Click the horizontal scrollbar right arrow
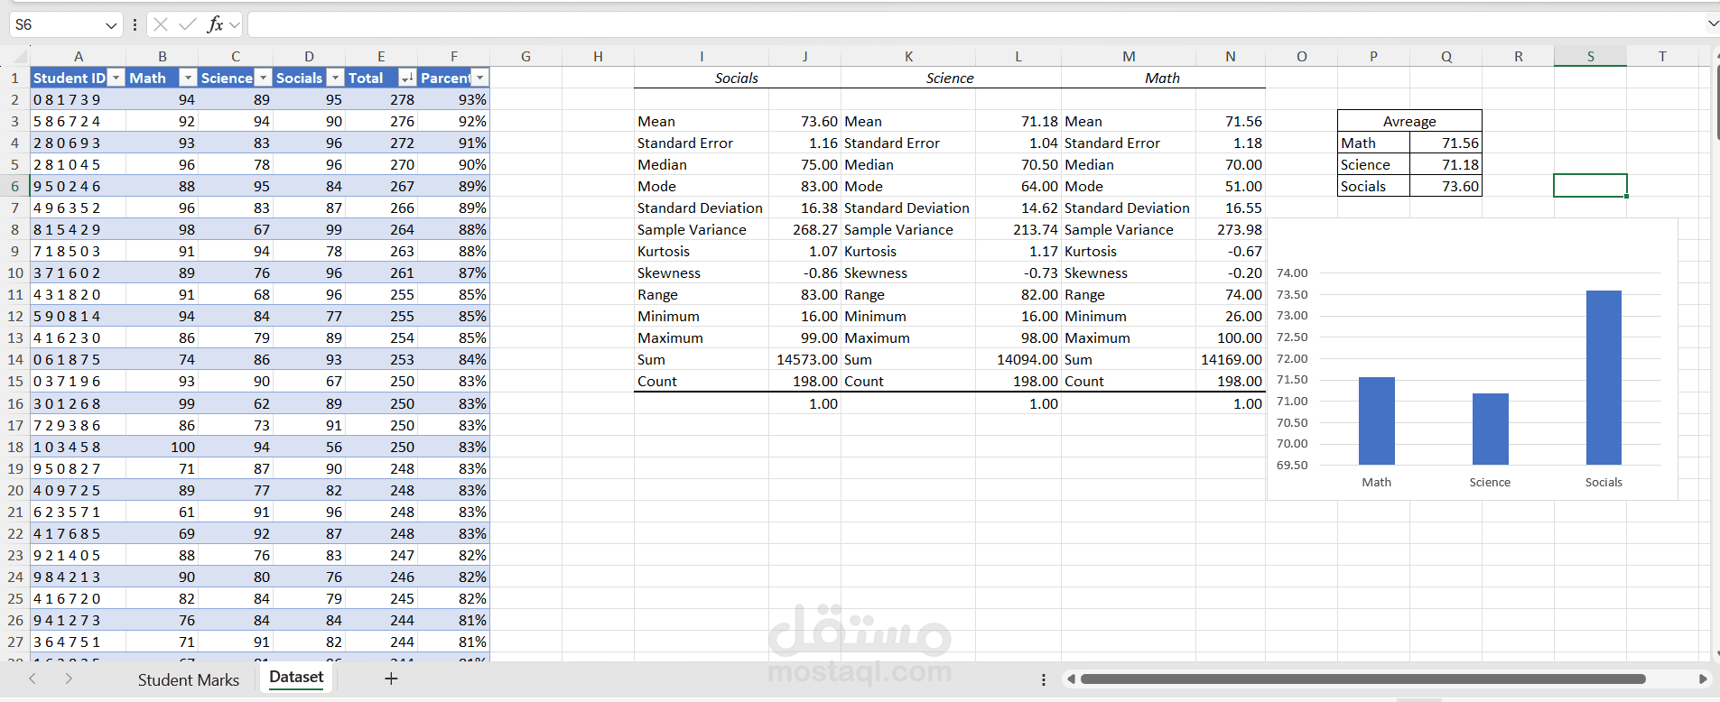The height and width of the screenshot is (702, 1720). (1703, 679)
